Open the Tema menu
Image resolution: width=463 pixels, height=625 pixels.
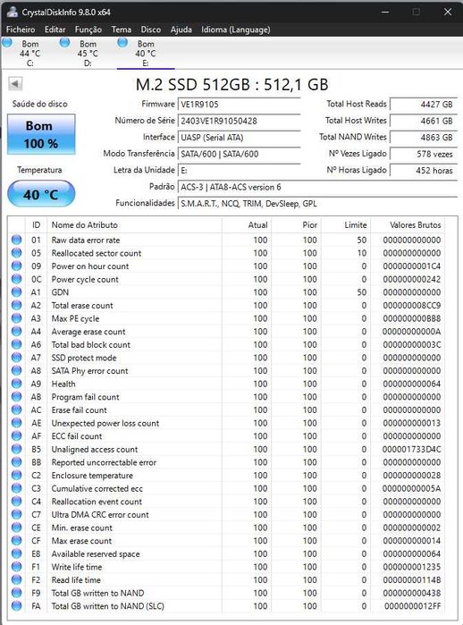pos(122,30)
